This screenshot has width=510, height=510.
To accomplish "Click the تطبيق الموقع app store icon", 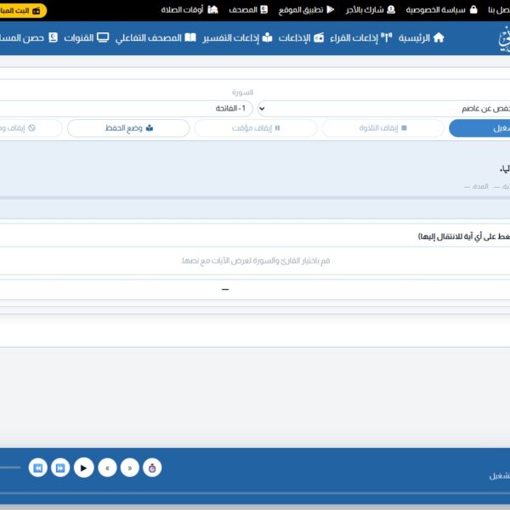I will coord(331,9).
